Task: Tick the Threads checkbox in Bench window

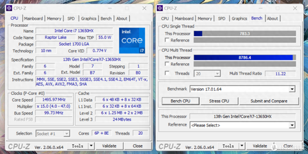Action: (x=167, y=73)
